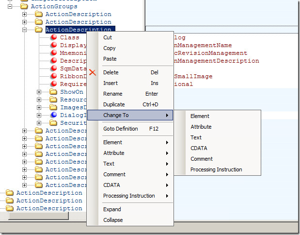
Task: Click the red attribute ball beside Class
Action: (54, 37)
